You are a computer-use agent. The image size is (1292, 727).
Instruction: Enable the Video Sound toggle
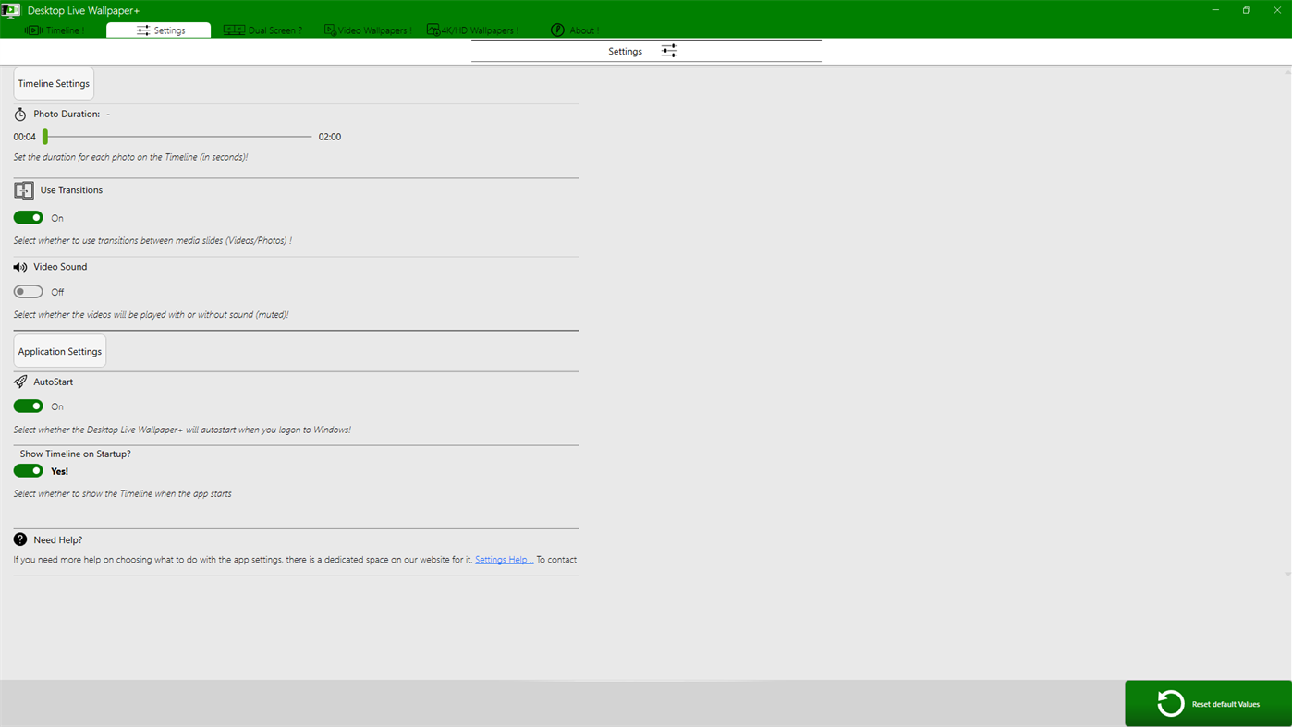point(28,290)
